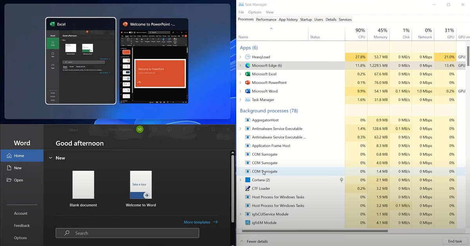The image size is (470, 246).
Task: Click the Antimalware Service Executable icon
Action: [248, 128]
